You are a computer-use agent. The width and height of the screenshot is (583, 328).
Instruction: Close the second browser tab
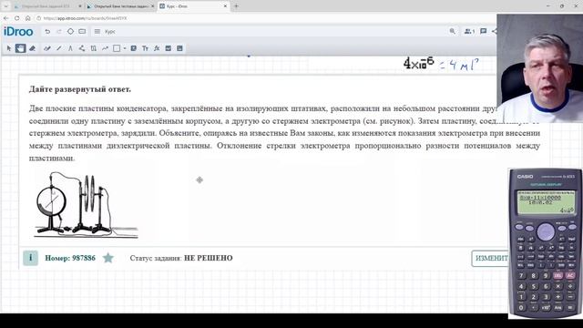pyautogui.click(x=152, y=6)
